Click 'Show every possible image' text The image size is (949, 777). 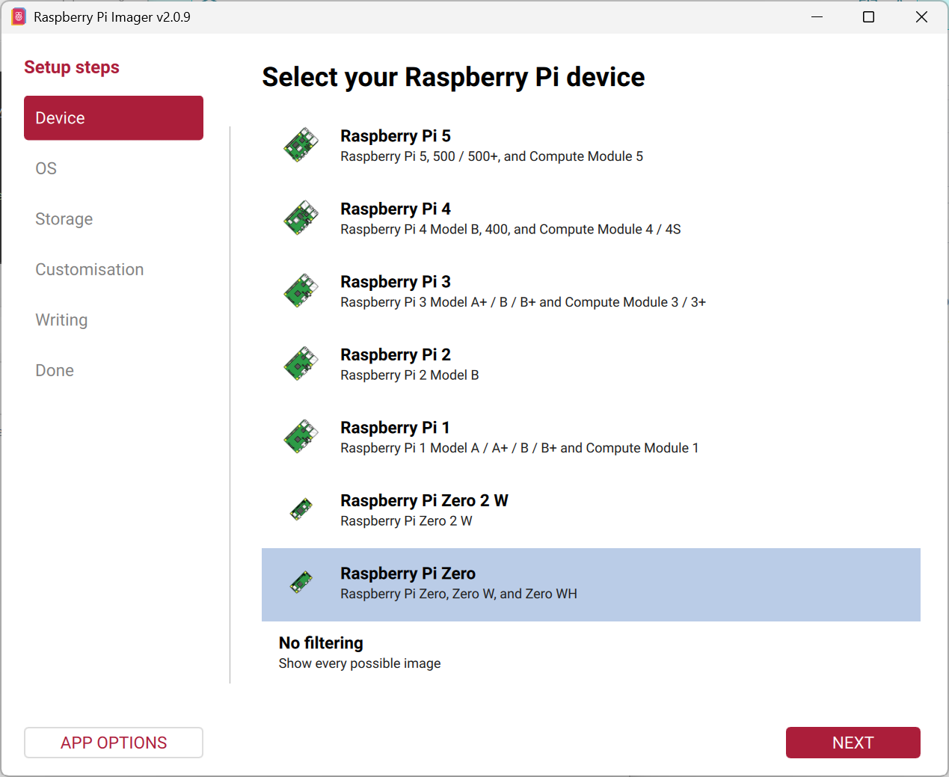pyautogui.click(x=360, y=663)
